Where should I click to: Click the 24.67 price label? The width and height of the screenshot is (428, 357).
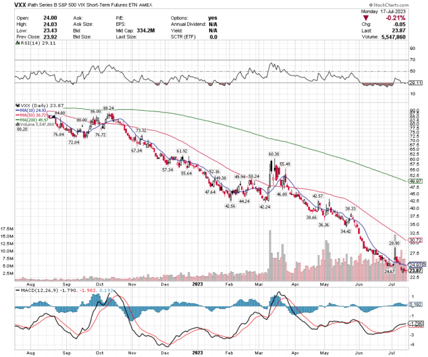tap(390, 272)
